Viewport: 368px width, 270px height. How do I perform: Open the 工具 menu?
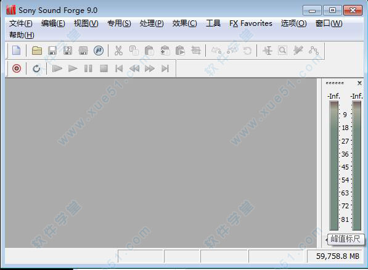[213, 23]
